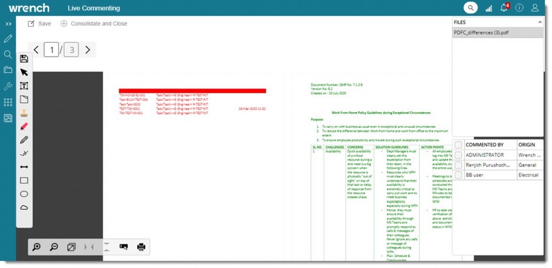
Task: Enable the BB user checkbox
Action: coord(458,175)
